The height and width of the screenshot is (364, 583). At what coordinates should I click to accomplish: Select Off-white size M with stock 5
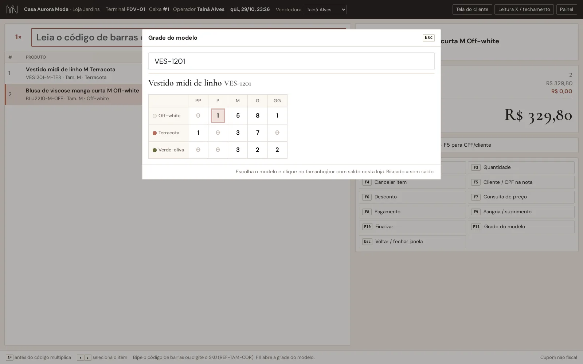click(x=238, y=116)
